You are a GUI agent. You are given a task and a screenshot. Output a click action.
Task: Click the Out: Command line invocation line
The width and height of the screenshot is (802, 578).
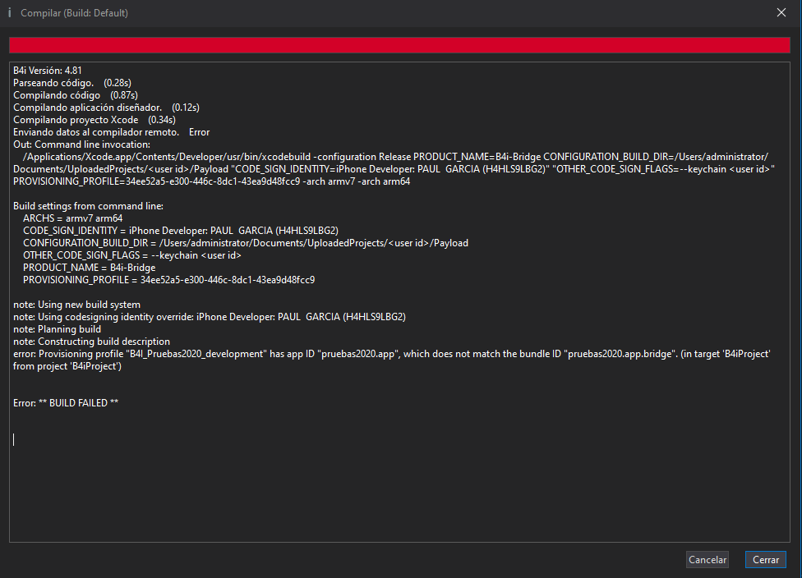click(x=81, y=144)
